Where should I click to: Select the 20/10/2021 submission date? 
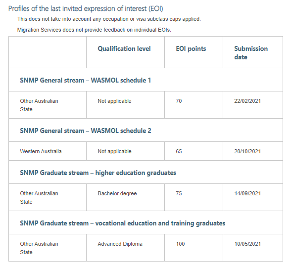tap(247, 151)
